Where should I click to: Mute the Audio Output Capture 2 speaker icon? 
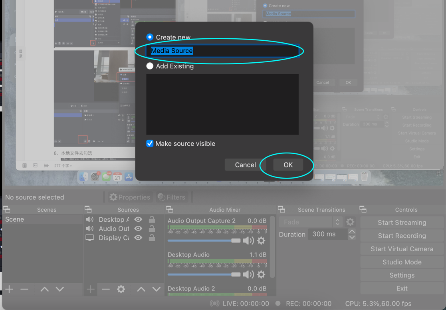248,240
